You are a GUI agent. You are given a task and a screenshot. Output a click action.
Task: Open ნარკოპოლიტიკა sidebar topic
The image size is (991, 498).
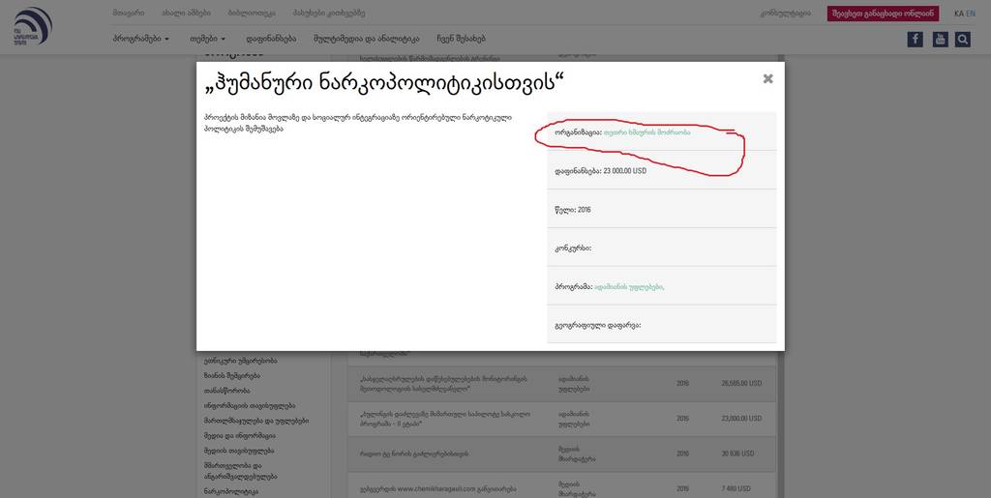pos(230,491)
